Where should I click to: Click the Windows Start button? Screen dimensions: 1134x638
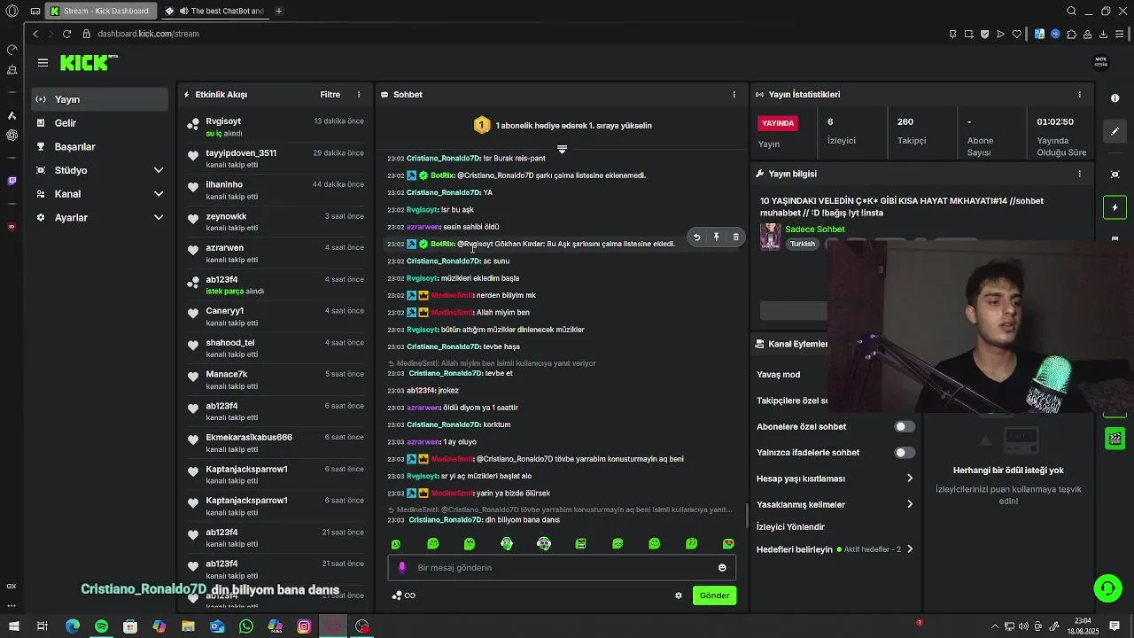pyautogui.click(x=14, y=626)
